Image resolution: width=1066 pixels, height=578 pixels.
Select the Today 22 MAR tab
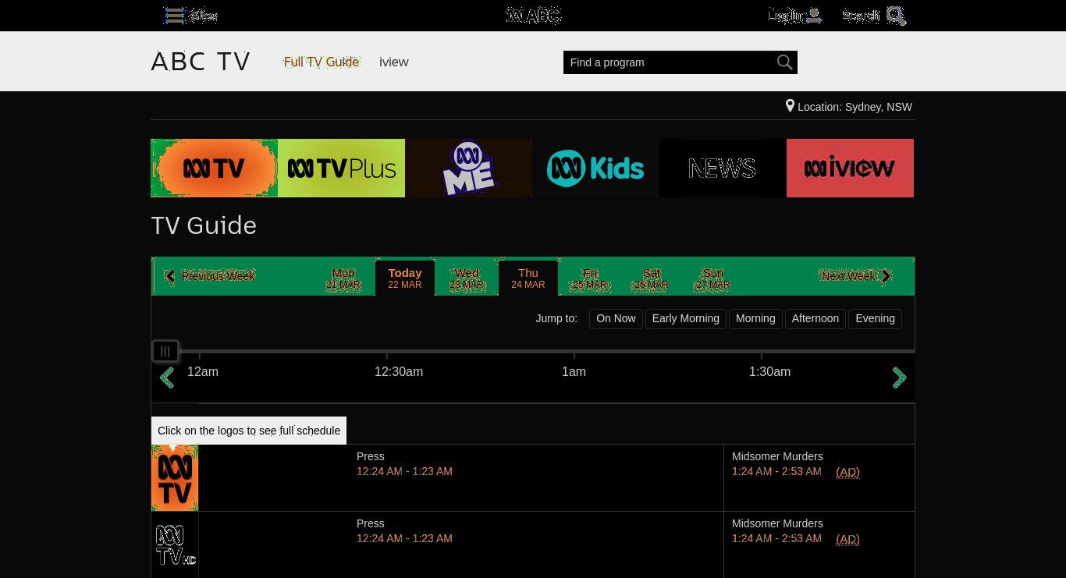point(405,278)
